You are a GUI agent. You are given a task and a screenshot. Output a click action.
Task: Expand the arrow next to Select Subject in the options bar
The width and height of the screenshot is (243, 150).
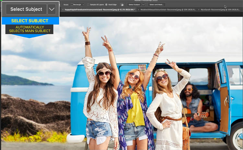coord(143,5)
